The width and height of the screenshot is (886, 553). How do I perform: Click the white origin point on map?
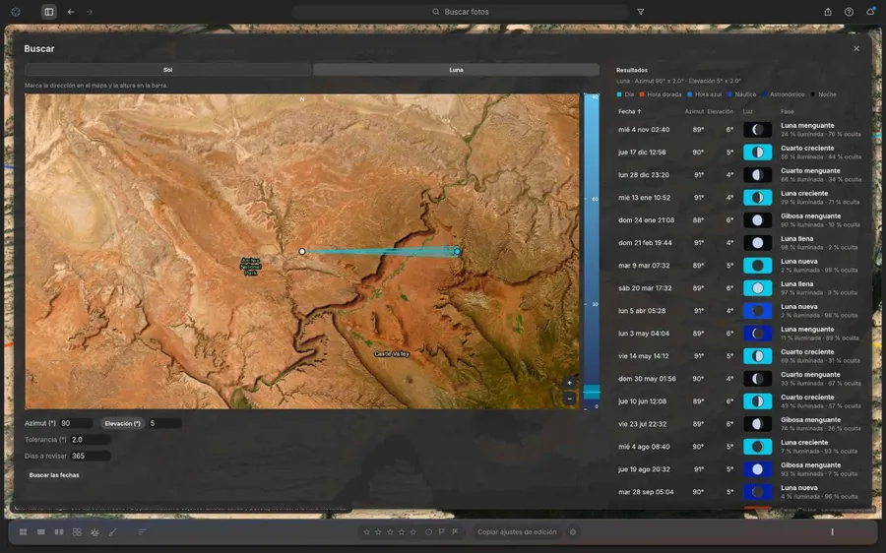(302, 251)
